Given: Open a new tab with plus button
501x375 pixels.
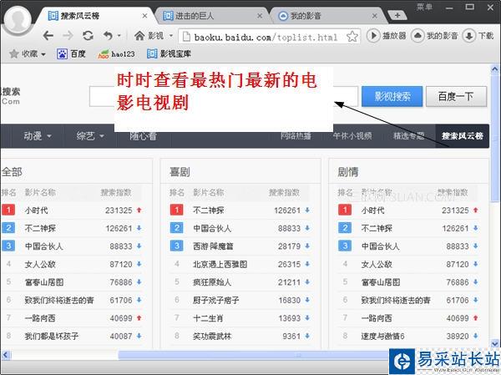Looking at the screenshot, I should coord(397,15).
